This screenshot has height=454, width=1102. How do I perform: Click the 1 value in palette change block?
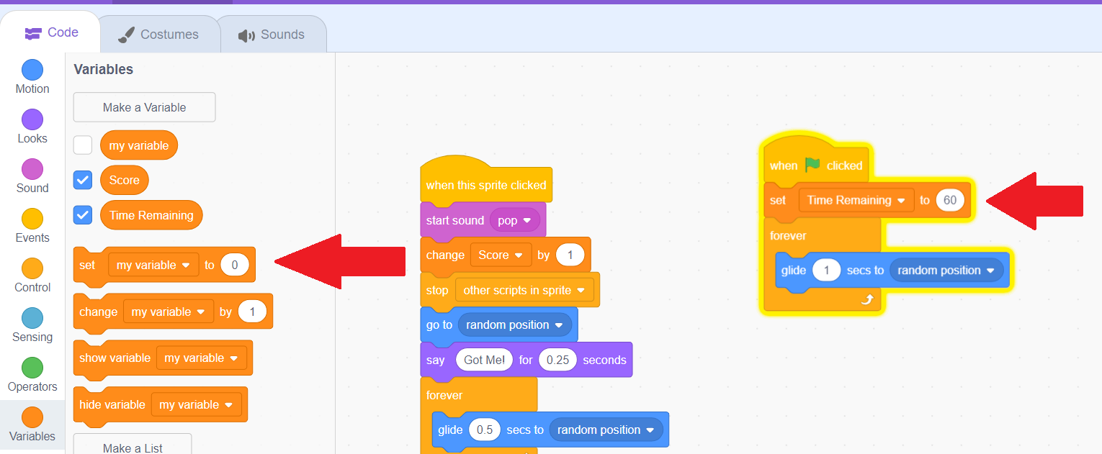point(252,312)
